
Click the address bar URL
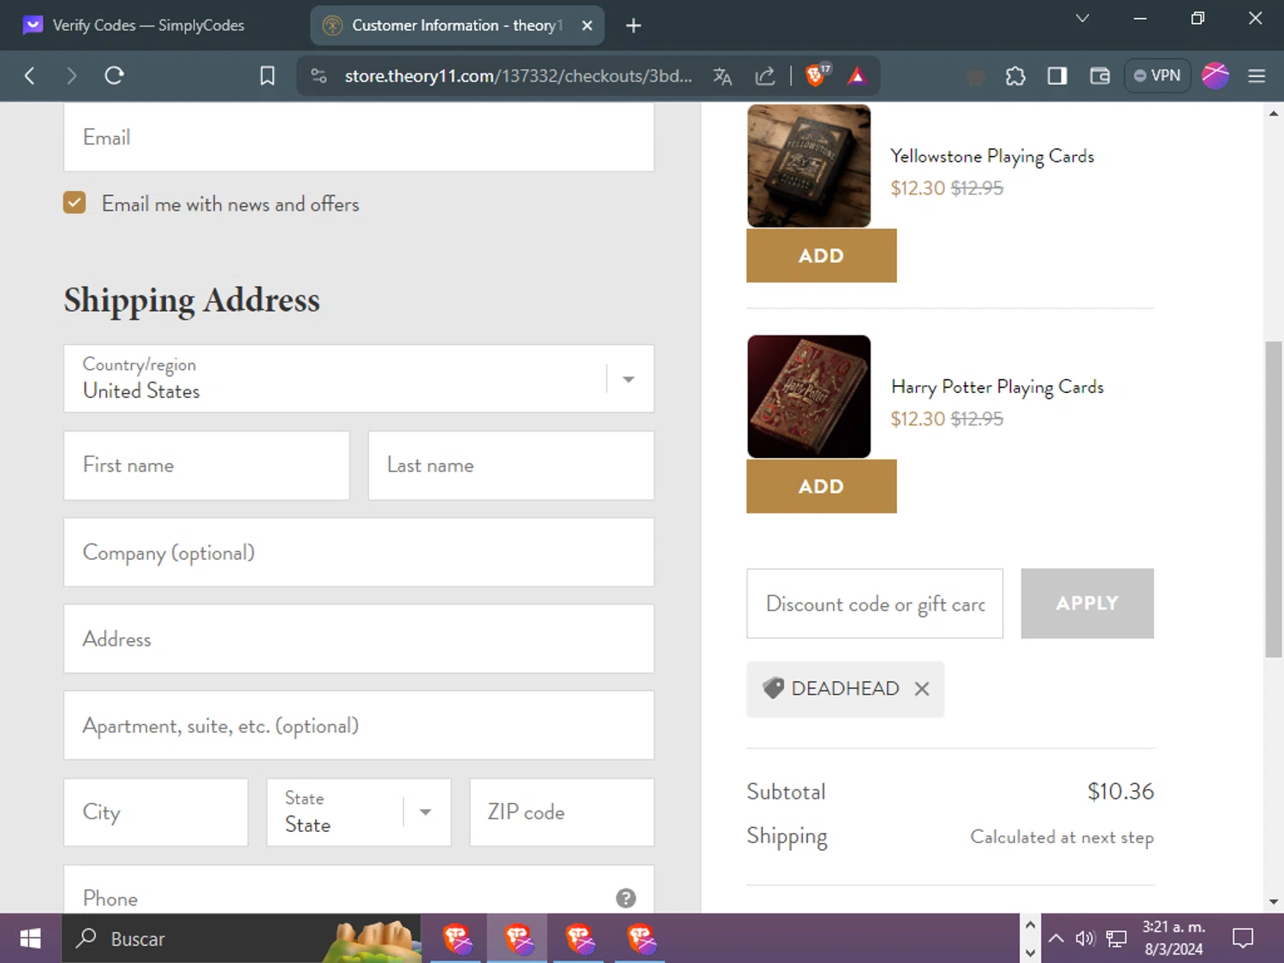coord(518,76)
